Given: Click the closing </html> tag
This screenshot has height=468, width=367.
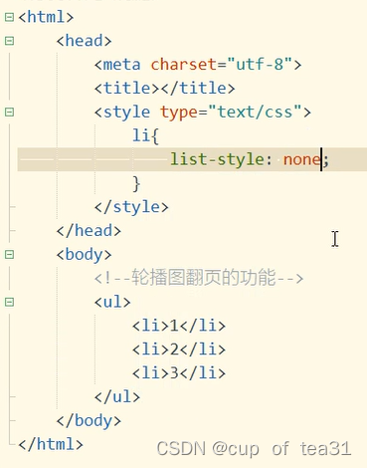Looking at the screenshot, I should 51,444.
